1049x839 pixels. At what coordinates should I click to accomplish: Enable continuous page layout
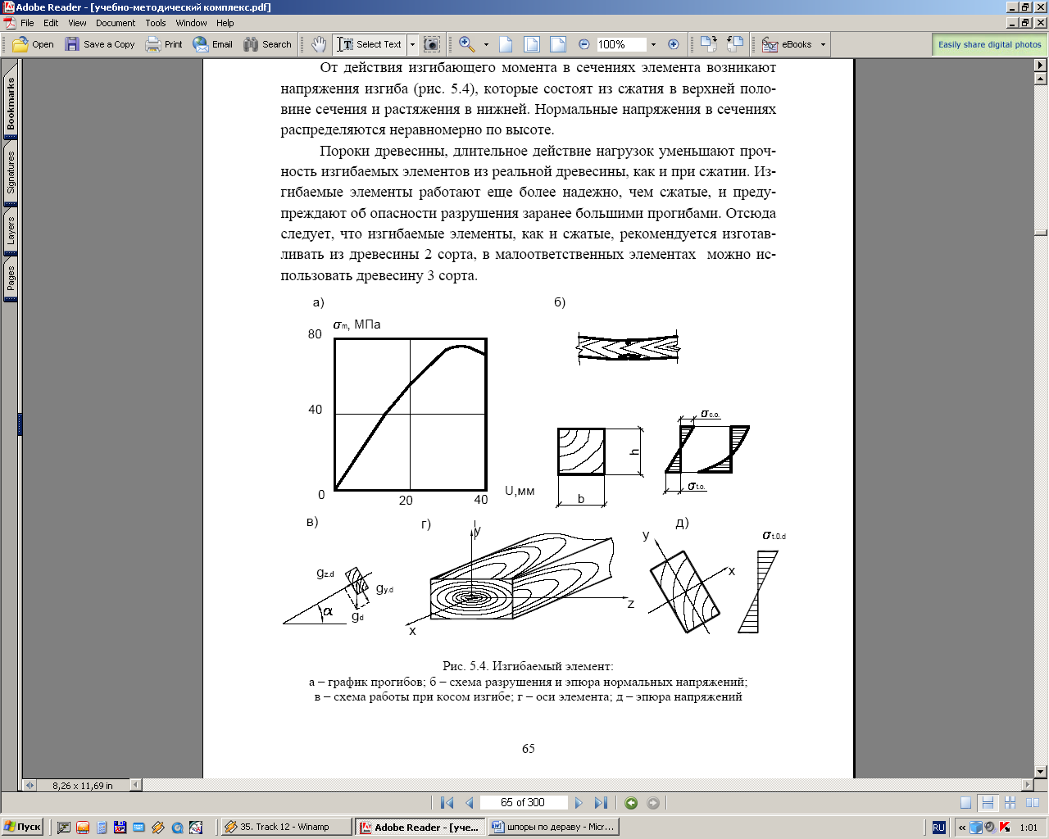(988, 803)
